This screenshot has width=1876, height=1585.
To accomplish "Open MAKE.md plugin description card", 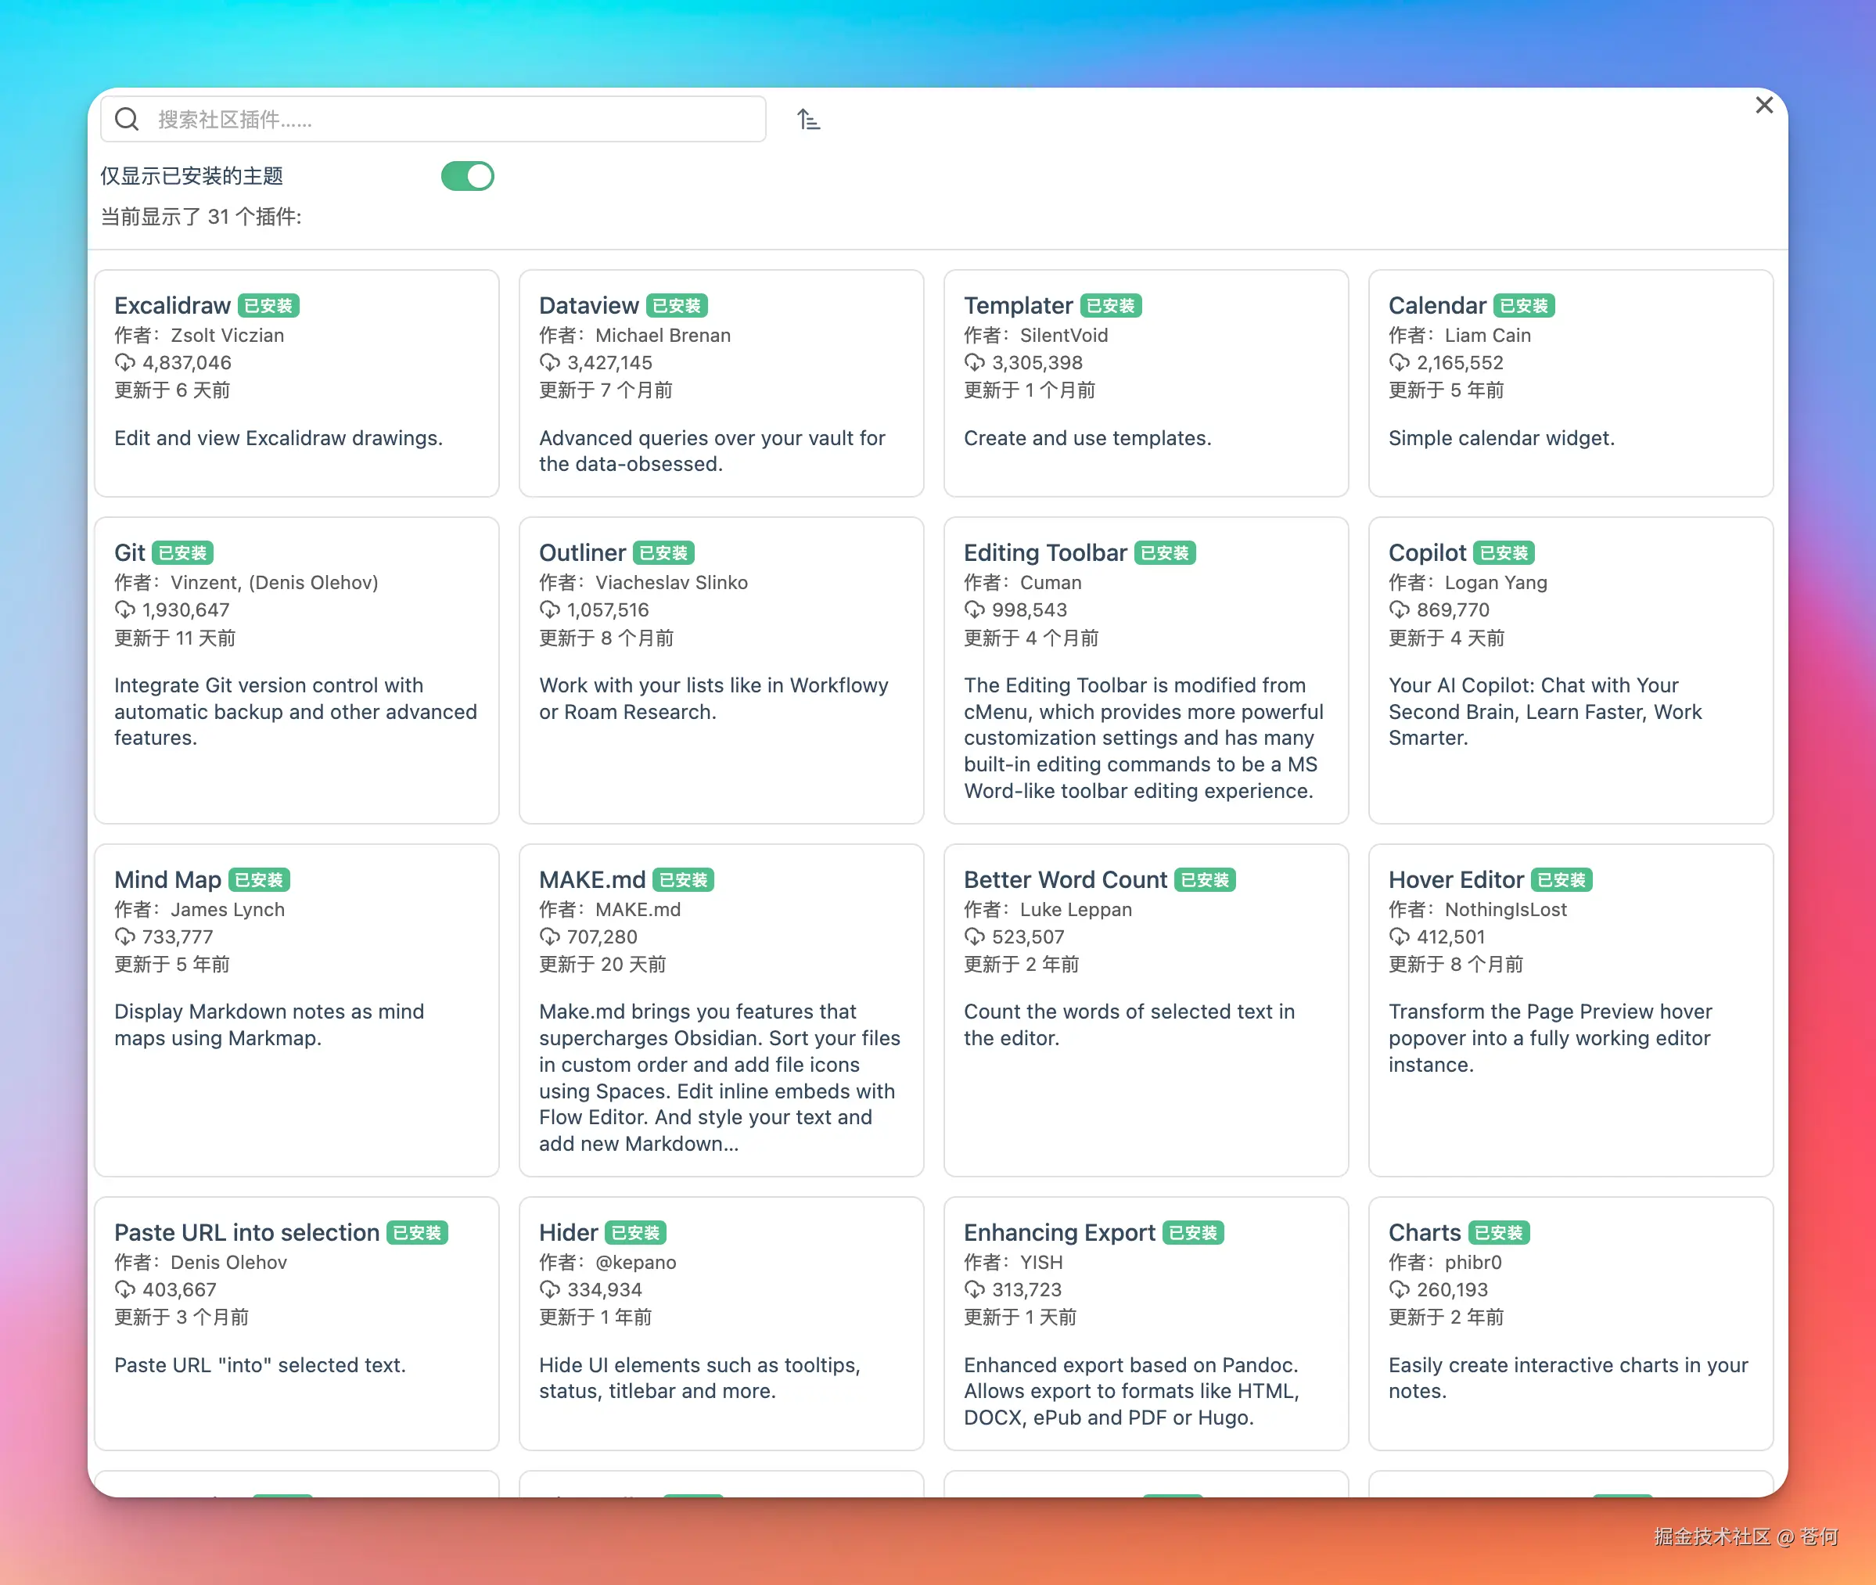I will pyautogui.click(x=721, y=1077).
